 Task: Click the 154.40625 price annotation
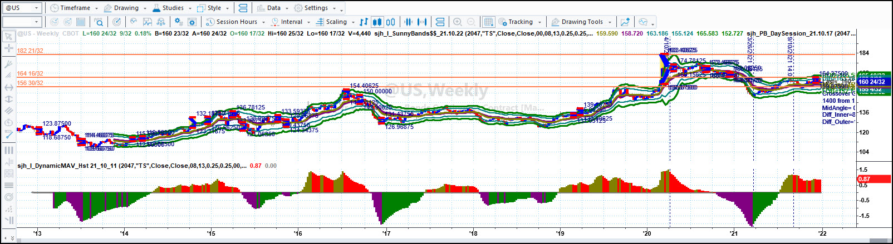pos(364,86)
